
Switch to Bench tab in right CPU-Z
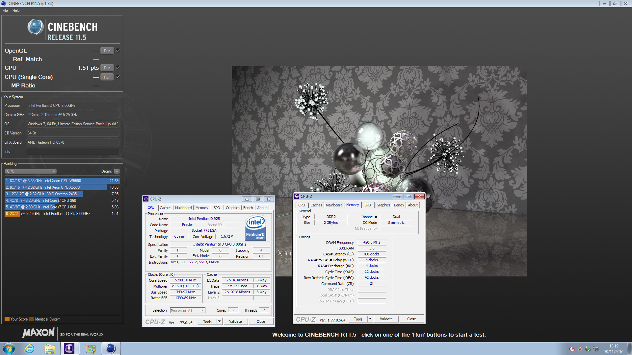coord(399,205)
